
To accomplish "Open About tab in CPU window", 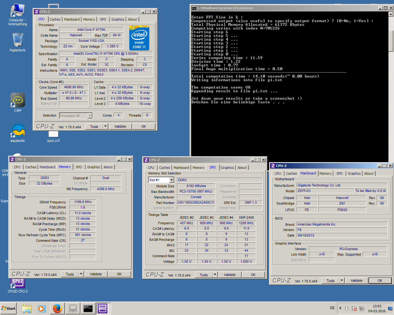I will (132, 19).
